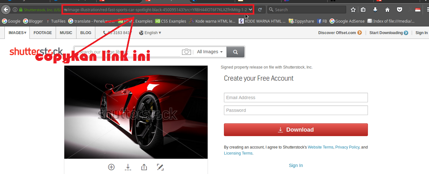The image size is (429, 174).
Task: Click the Shutterstock image library search field
Action: point(128,52)
